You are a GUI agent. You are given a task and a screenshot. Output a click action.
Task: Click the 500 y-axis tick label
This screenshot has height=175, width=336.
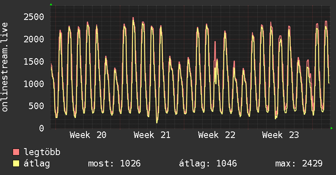click(36, 106)
